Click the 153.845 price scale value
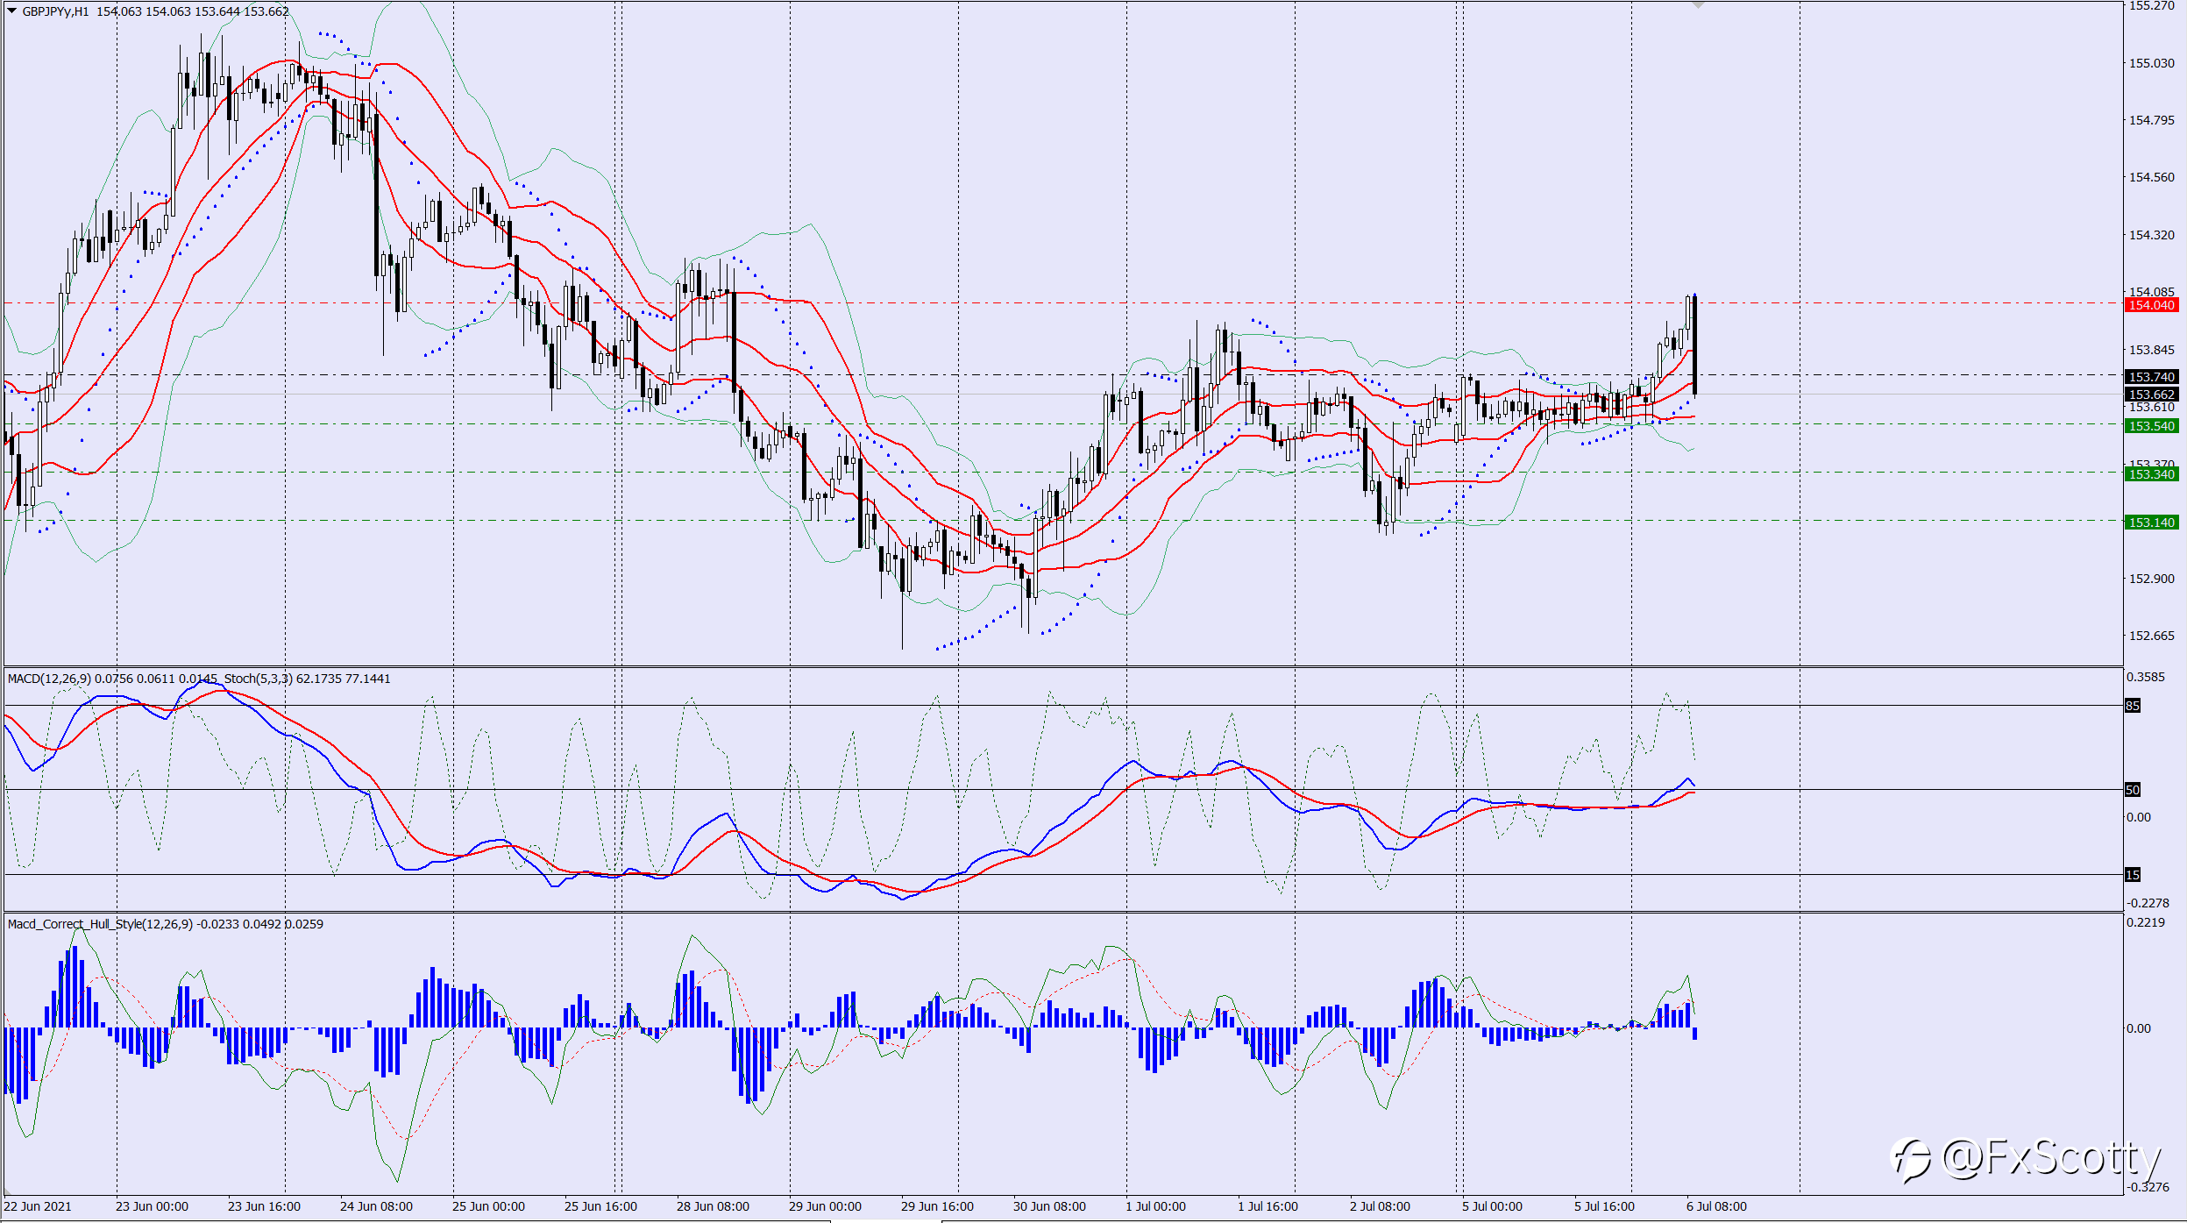This screenshot has height=1223, width=2187. point(2152,350)
